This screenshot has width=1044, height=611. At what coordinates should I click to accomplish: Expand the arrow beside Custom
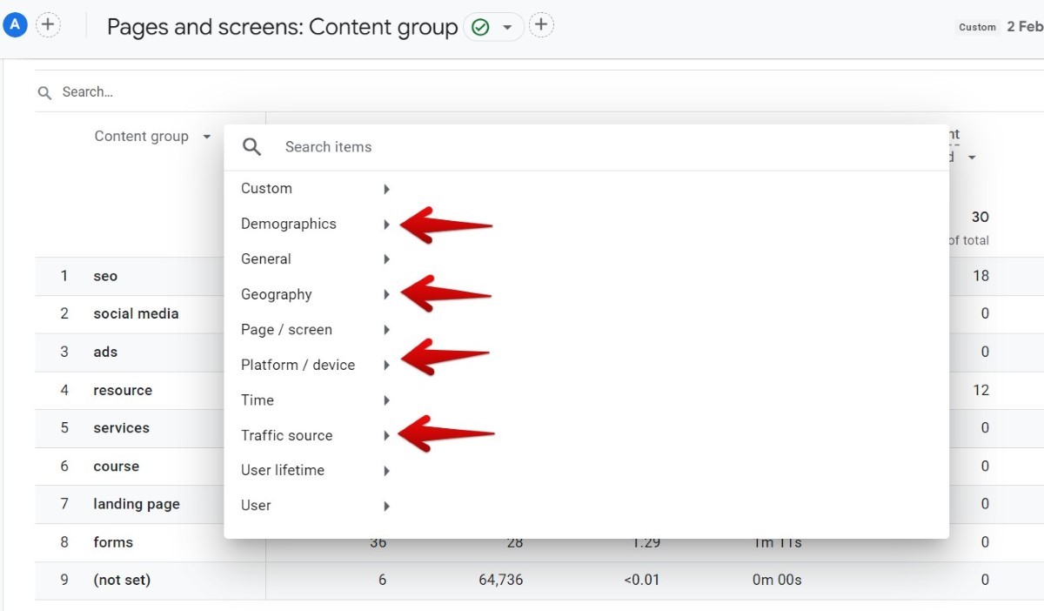pos(386,189)
